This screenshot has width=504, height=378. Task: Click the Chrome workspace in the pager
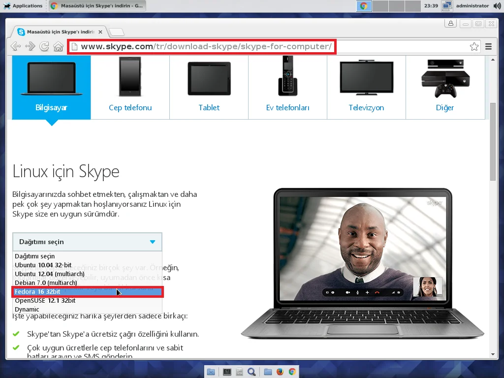coord(364,6)
